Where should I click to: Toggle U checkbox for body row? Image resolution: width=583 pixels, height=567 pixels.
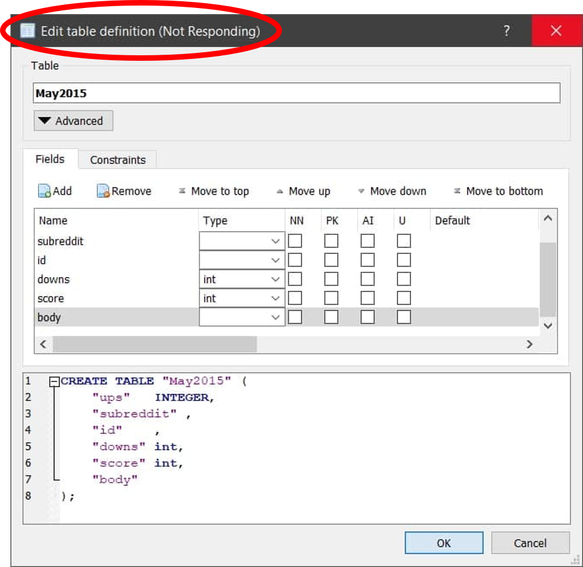click(x=404, y=317)
